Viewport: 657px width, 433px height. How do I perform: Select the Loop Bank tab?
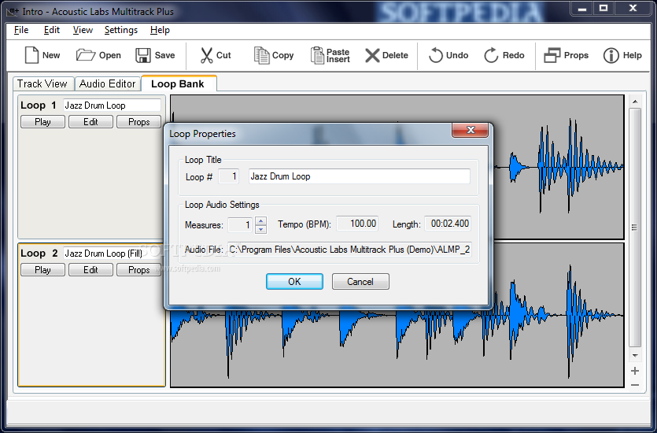(x=178, y=83)
